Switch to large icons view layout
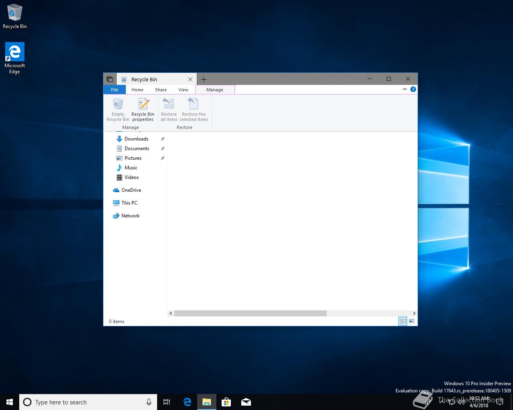The width and height of the screenshot is (513, 410). point(412,321)
